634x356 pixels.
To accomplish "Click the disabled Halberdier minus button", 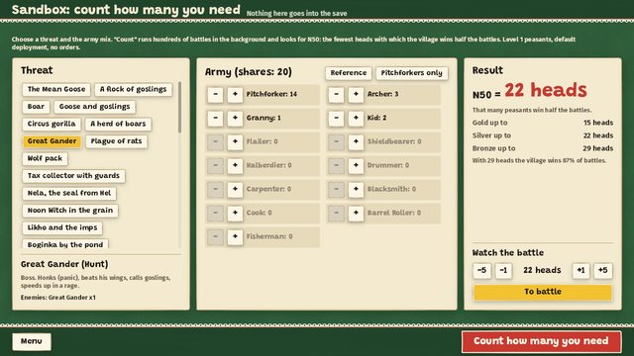I will click(x=216, y=165).
